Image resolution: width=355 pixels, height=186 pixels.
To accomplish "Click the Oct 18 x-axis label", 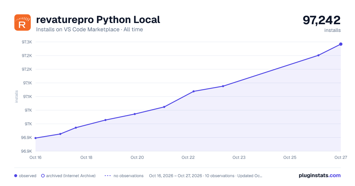I will (x=86, y=157).
